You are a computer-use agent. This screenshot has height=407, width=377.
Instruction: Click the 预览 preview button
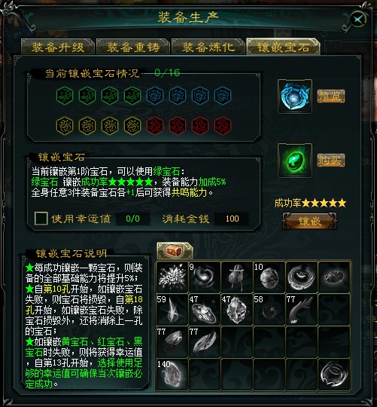(331, 96)
